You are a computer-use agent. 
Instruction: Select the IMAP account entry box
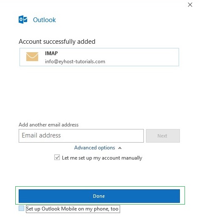coord(99,57)
